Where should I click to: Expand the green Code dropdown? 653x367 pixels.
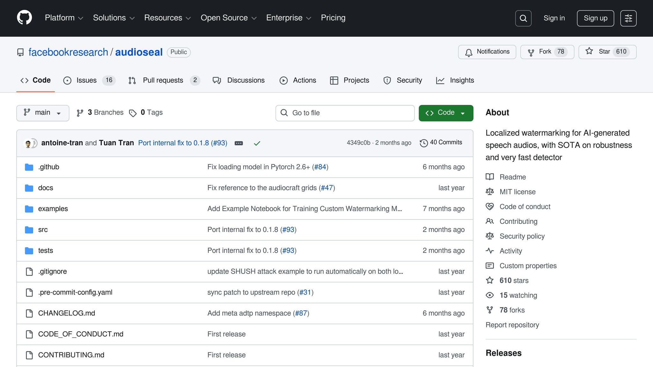(445, 113)
